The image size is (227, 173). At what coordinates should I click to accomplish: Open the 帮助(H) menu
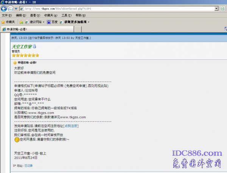click(81, 15)
